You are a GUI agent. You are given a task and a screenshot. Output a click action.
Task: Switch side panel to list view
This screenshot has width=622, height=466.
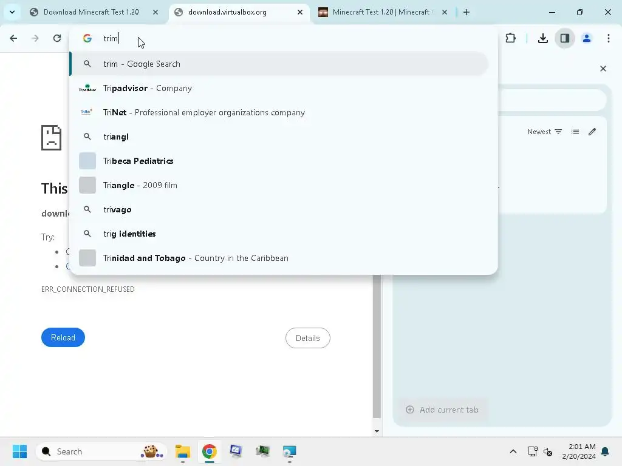575,132
